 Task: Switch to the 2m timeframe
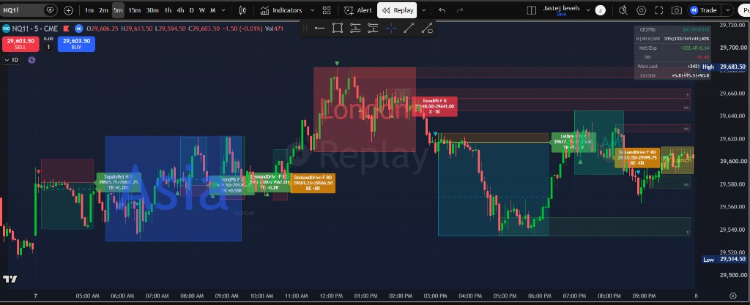coord(103,10)
